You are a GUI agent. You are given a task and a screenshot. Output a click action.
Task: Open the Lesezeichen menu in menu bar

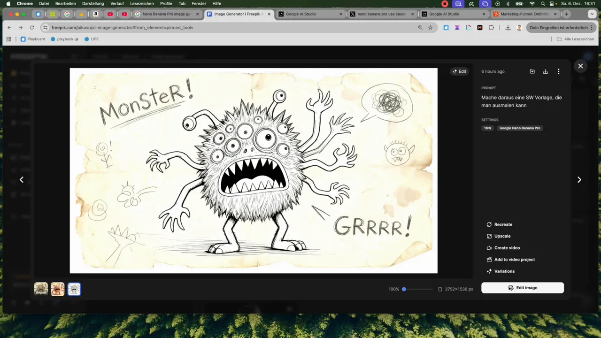tap(141, 3)
